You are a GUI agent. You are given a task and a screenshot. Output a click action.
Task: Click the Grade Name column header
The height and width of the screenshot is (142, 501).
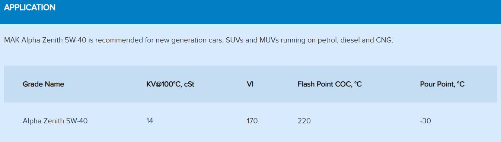[43, 84]
